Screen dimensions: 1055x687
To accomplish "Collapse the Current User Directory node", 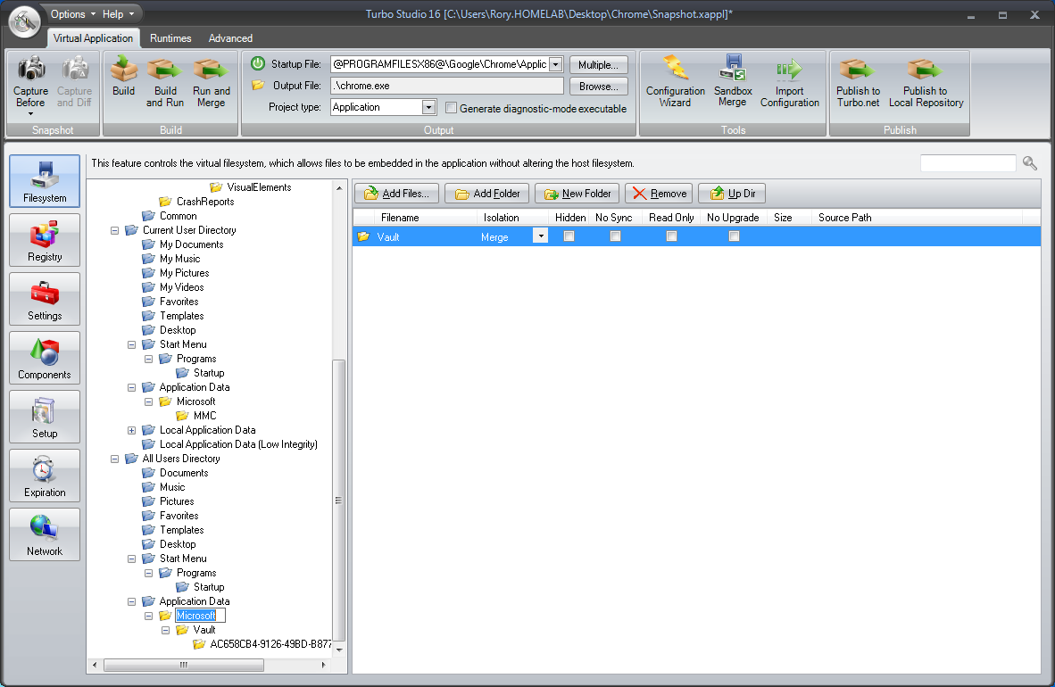I will (114, 229).
